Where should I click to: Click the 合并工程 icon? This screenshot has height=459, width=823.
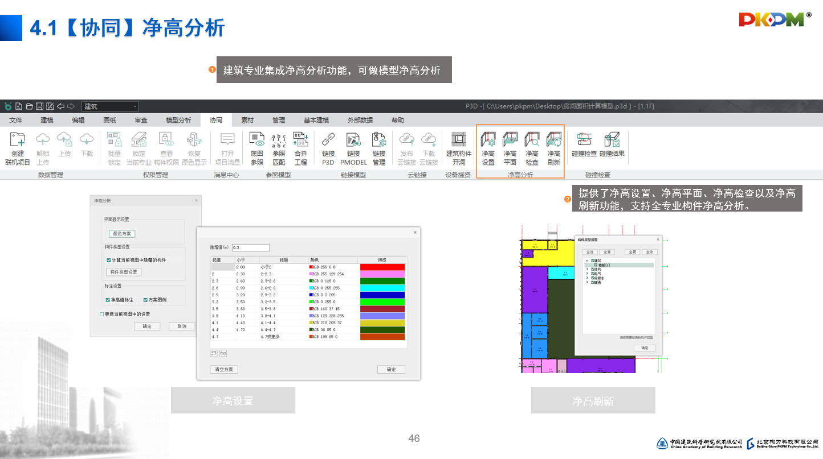[300, 139]
